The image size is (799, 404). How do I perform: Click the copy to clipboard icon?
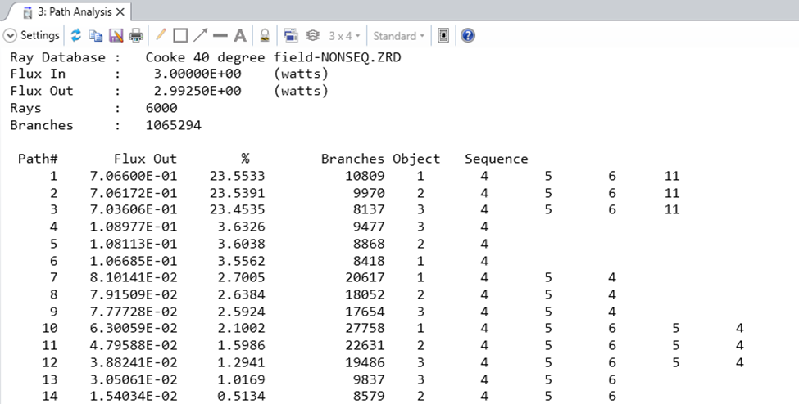(96, 36)
